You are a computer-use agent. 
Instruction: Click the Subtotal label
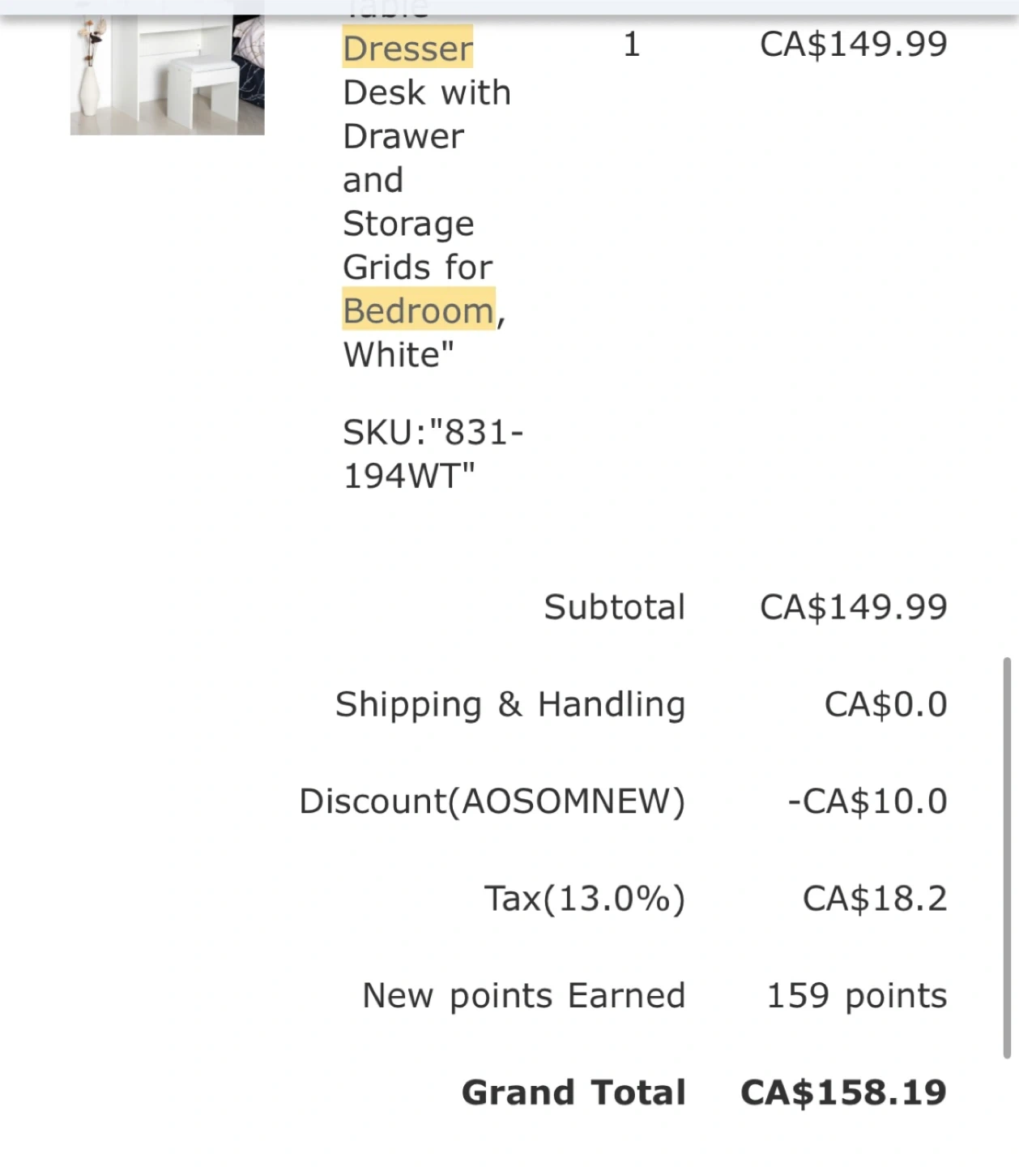[614, 607]
